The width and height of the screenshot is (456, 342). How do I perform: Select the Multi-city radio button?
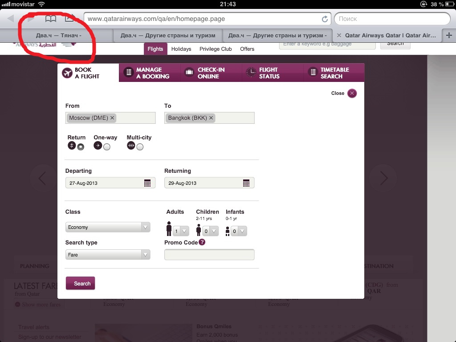[x=140, y=147]
